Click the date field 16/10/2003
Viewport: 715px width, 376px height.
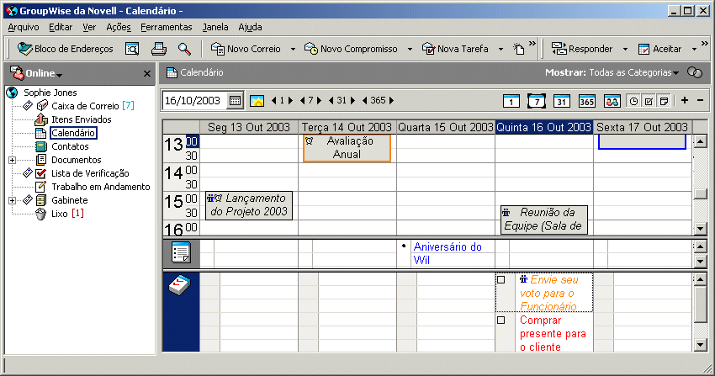point(193,101)
